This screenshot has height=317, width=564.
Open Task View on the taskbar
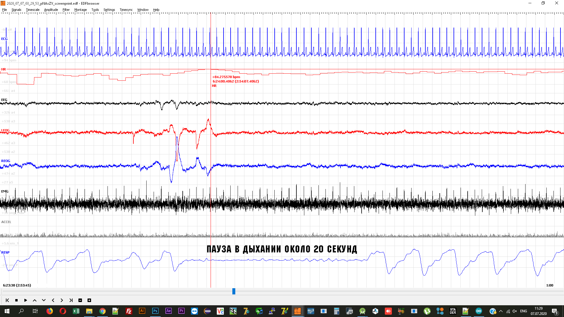tap(35, 311)
